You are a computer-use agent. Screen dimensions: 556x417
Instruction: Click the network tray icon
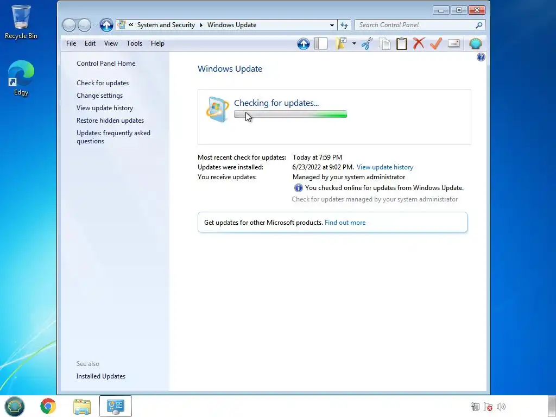coord(475,407)
